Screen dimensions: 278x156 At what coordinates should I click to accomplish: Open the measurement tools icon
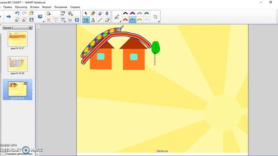pyautogui.click(x=63, y=13)
